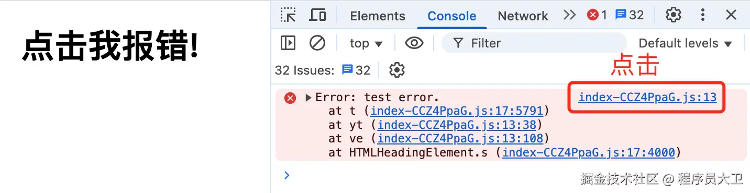Toggle the live expression eye icon
The width and height of the screenshot is (750, 193).
(414, 43)
